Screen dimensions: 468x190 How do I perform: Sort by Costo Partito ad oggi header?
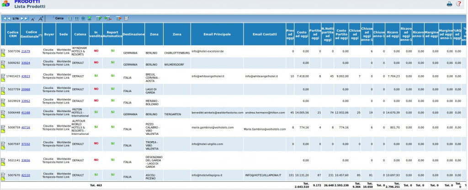coord(341,34)
